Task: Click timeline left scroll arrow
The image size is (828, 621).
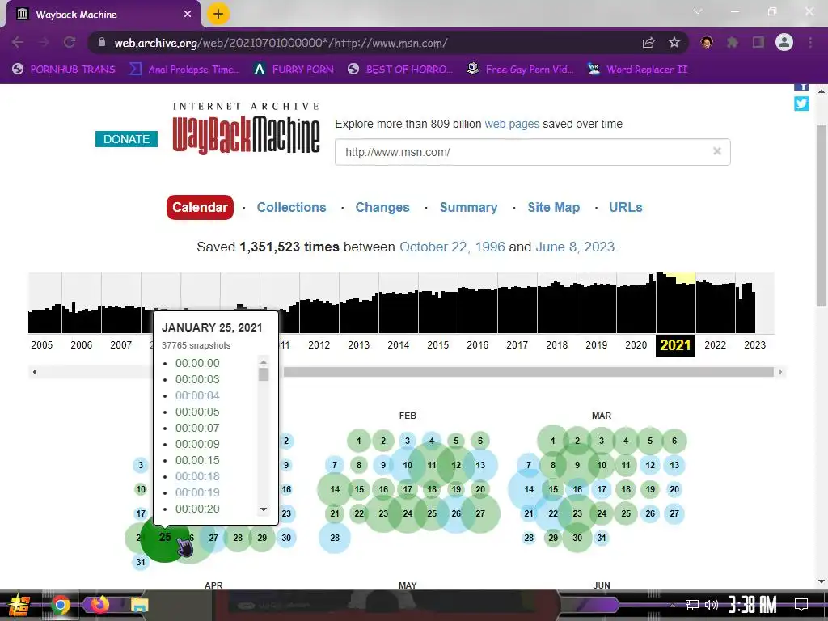Action: (34, 372)
